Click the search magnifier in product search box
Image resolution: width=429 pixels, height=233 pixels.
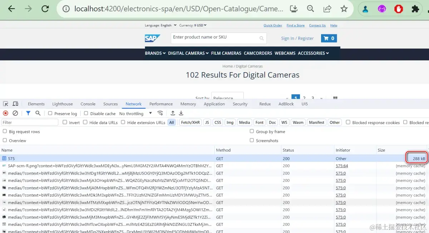(262, 38)
